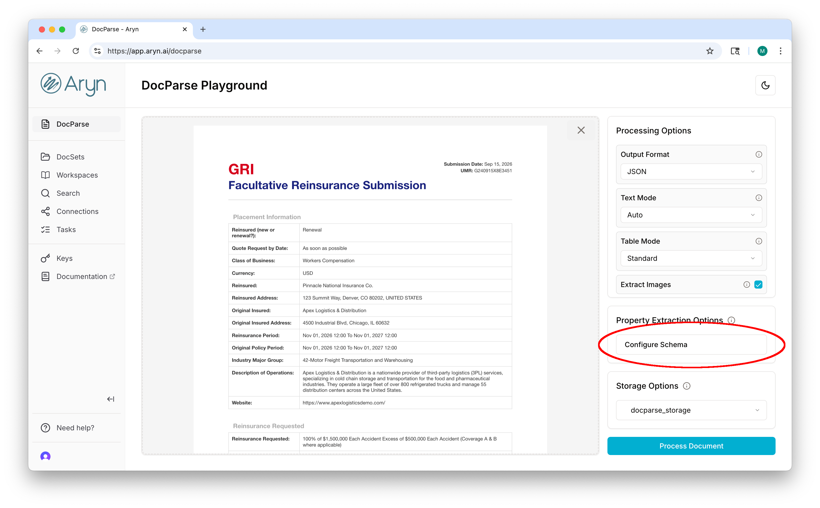This screenshot has width=820, height=508.
Task: Select the DocSets folder icon
Action: click(46, 157)
